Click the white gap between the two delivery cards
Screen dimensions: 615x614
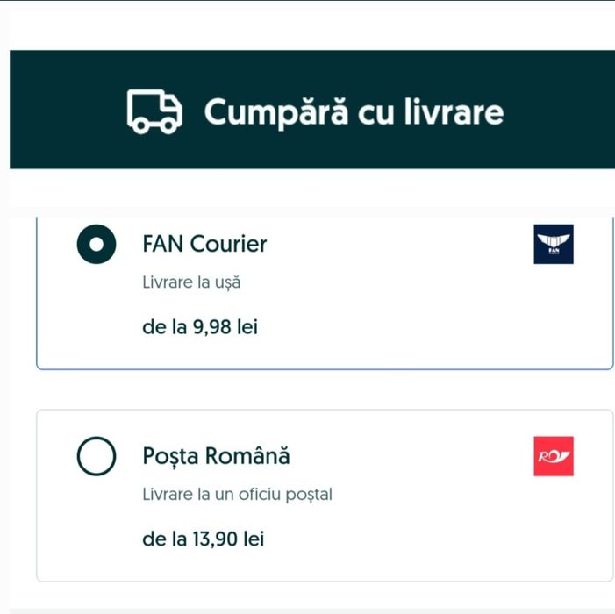point(325,389)
